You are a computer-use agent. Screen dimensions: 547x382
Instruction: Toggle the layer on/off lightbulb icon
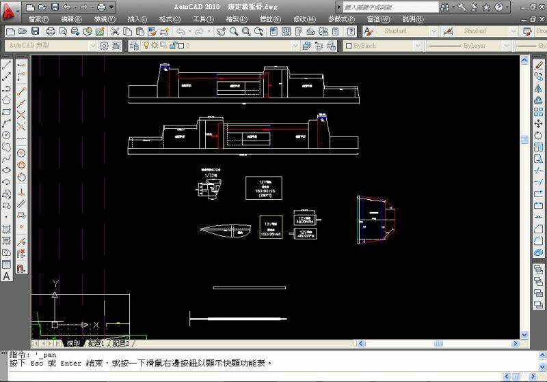pos(146,46)
